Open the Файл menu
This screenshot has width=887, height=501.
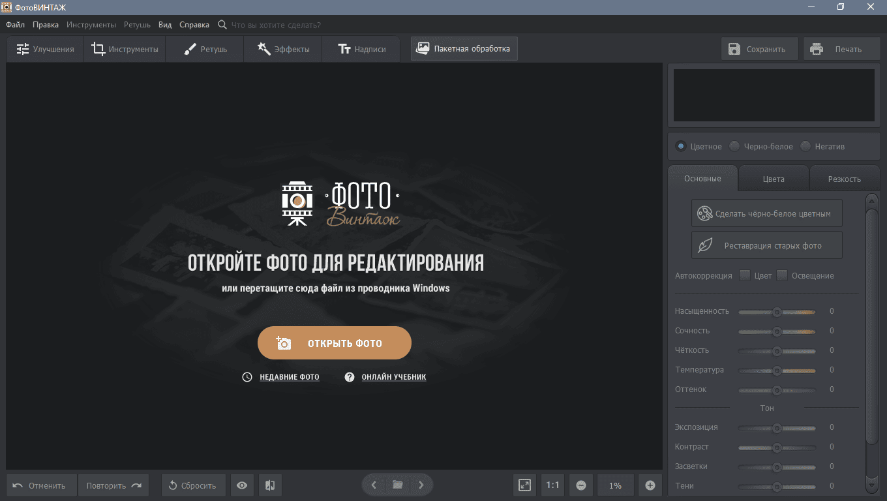[15, 25]
